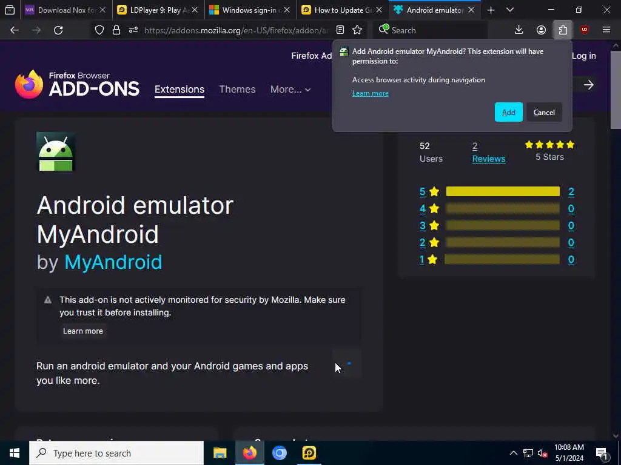Open the Themes menu item

pos(237,90)
